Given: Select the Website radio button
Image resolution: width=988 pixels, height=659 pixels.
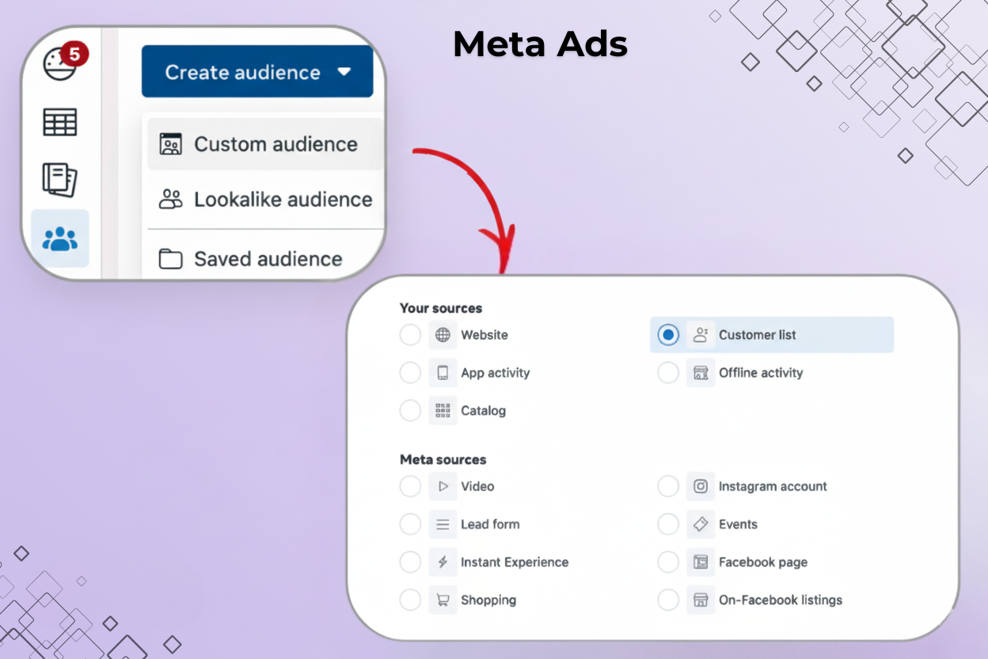Looking at the screenshot, I should click(x=410, y=335).
